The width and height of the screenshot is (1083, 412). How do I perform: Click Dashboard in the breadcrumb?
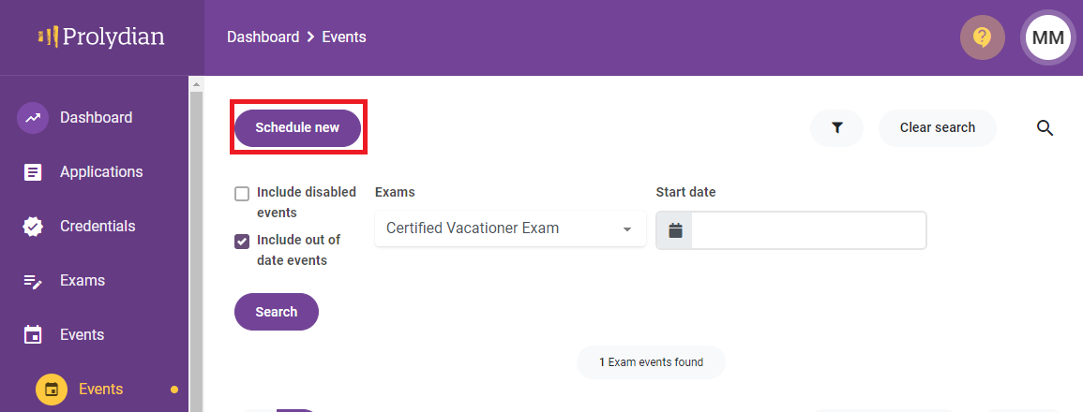(263, 37)
